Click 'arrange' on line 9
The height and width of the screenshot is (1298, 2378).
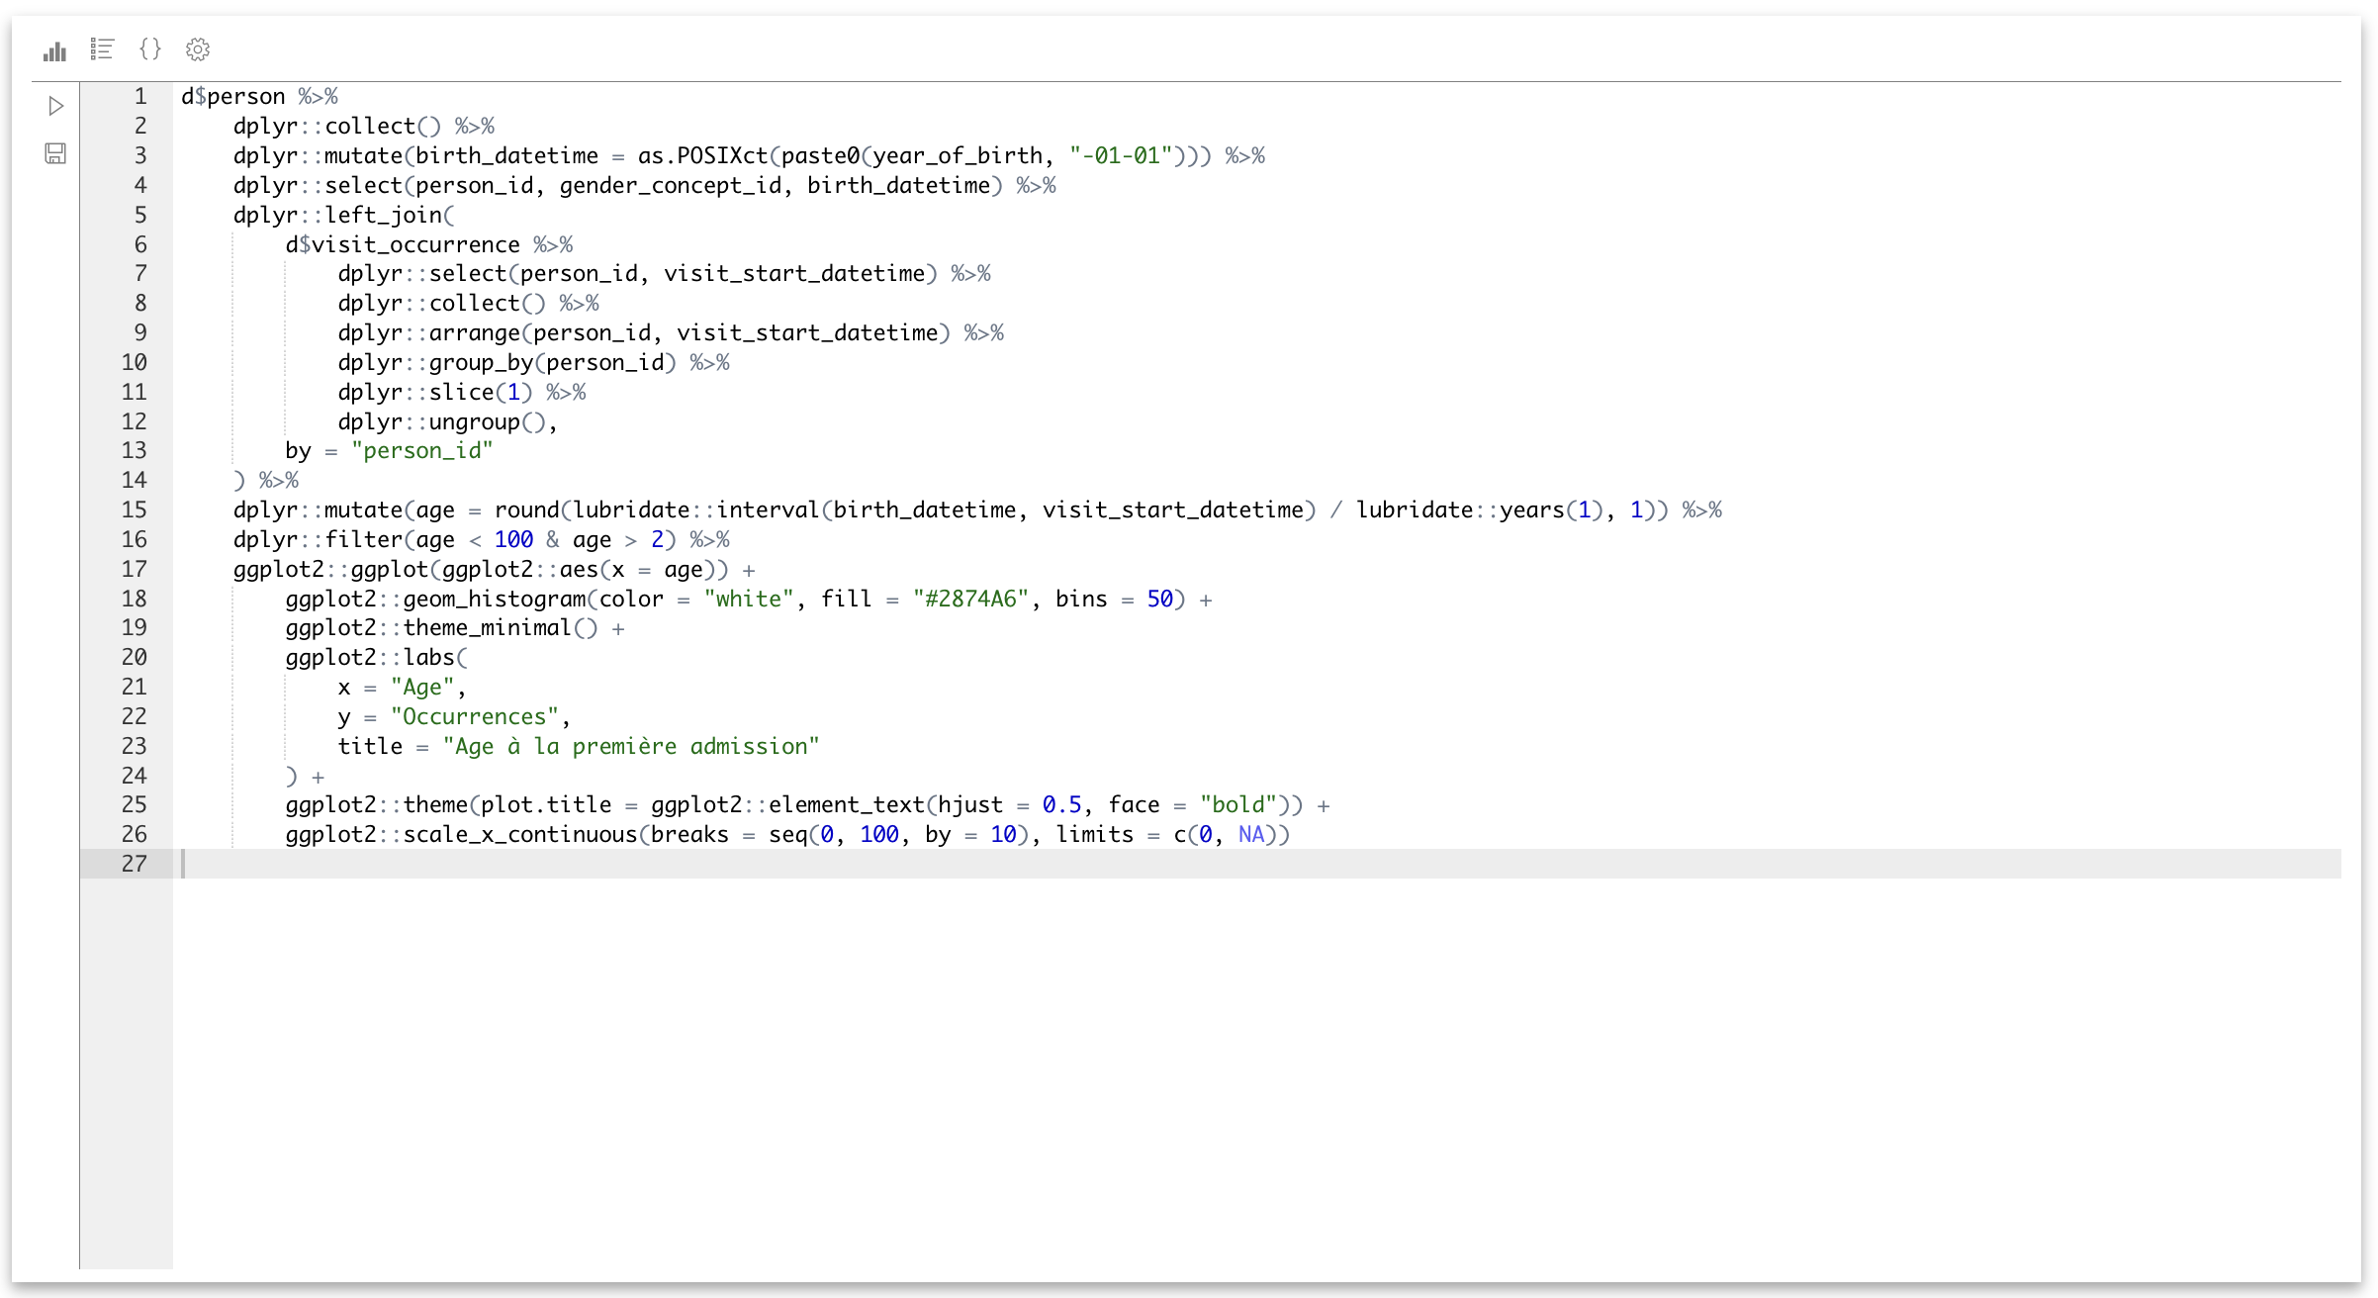475,333
